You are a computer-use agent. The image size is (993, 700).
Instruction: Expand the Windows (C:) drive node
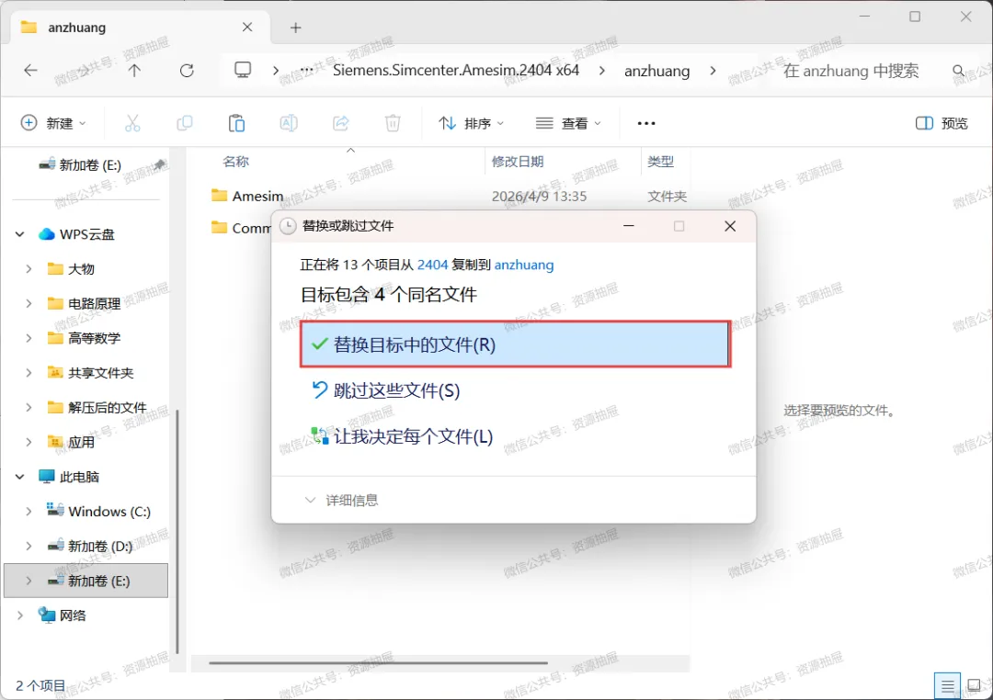[29, 512]
